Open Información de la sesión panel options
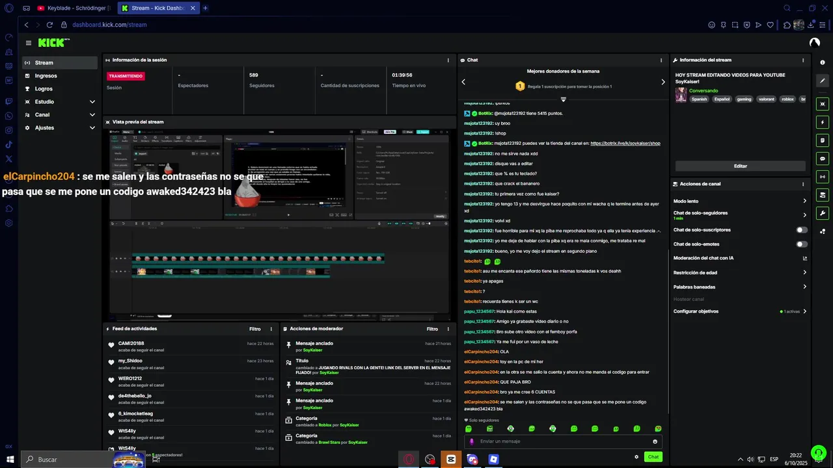The width and height of the screenshot is (833, 468). (448, 60)
